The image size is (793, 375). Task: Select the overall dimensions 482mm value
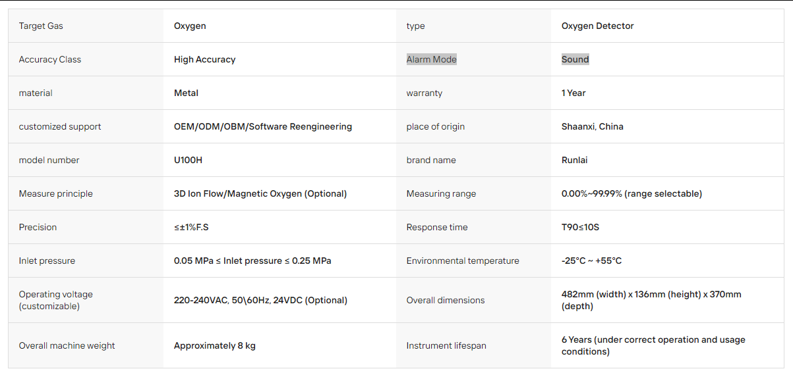(651, 300)
